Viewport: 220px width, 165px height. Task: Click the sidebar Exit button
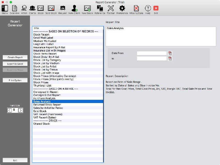tap(15, 160)
